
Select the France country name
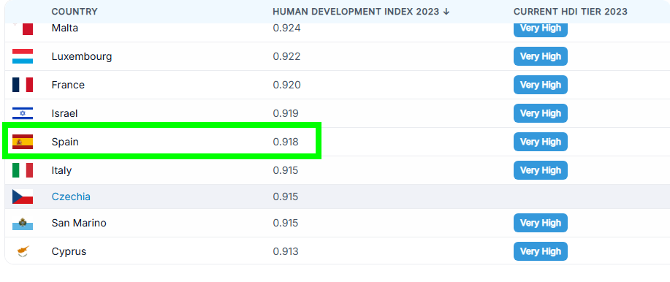[x=68, y=85]
